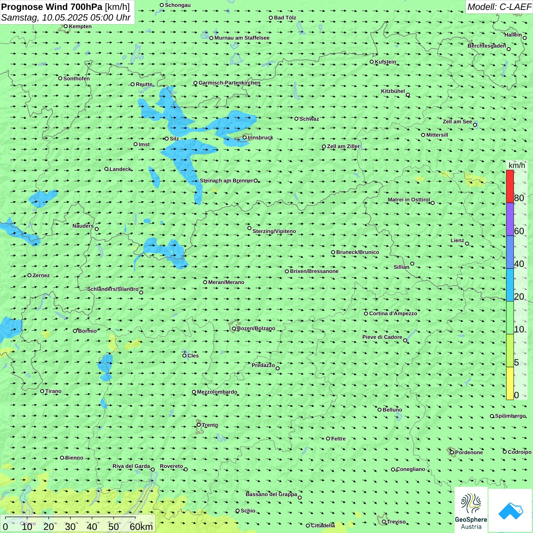Click the 'Zell am See' label

457,121
